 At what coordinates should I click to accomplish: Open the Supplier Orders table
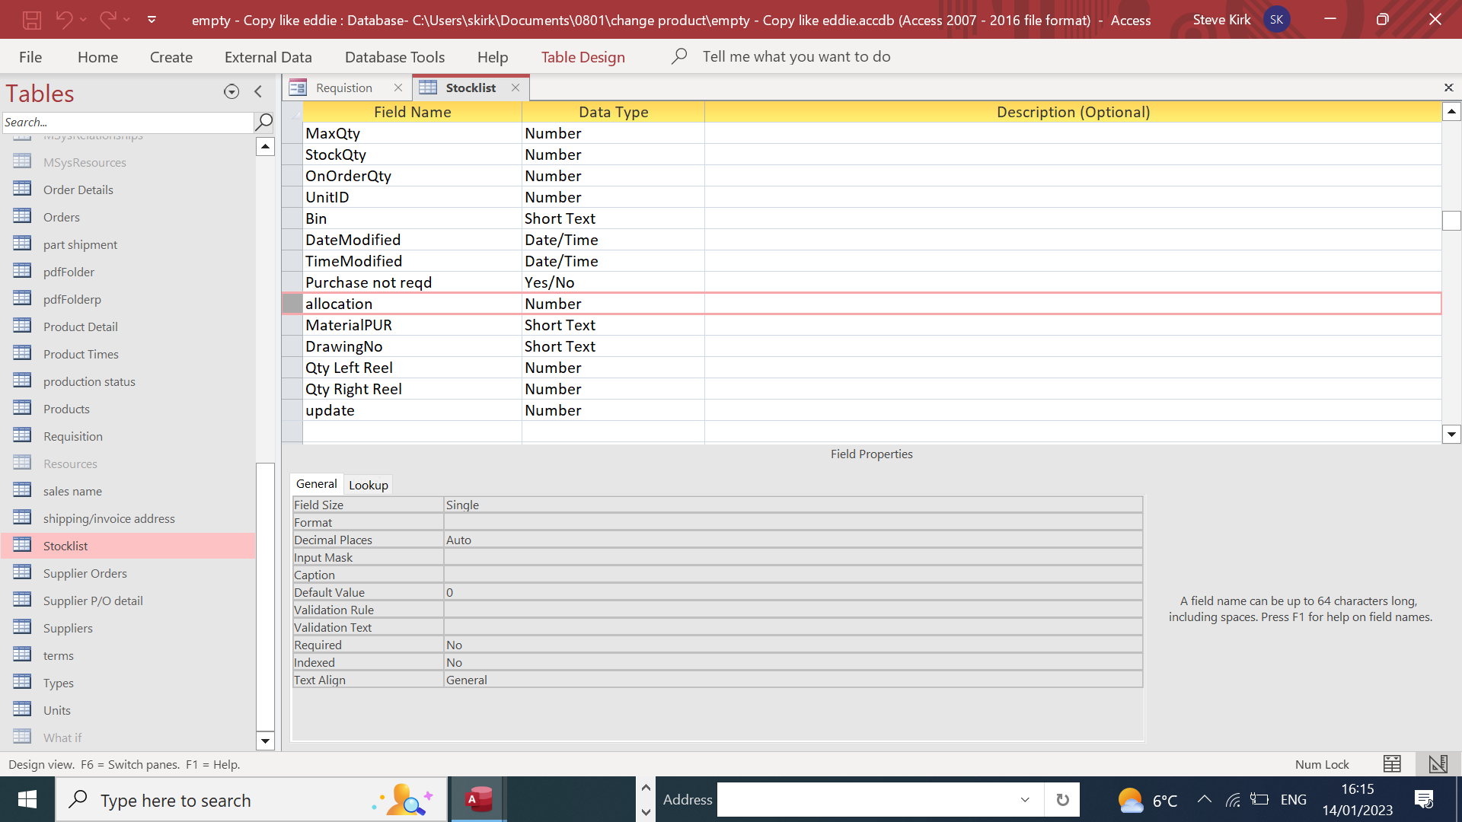[85, 573]
